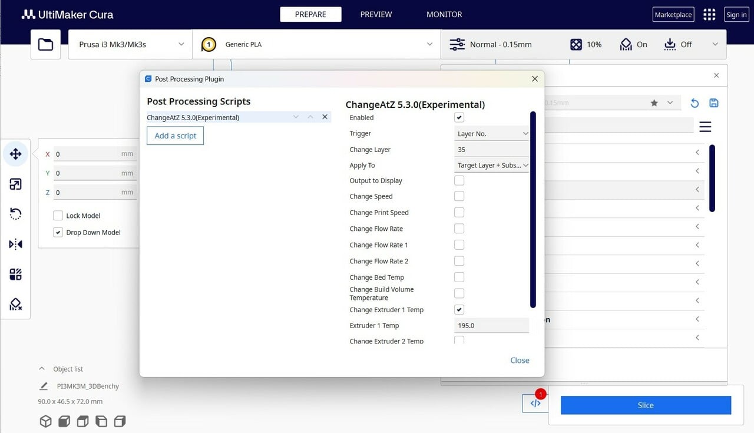The height and width of the screenshot is (433, 754).
Task: Select the Mirror tool
Action: 16,244
